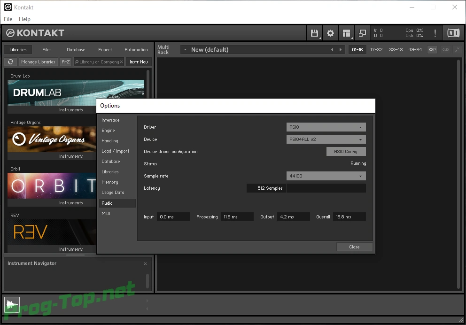
Task: Open Drum Lab Instruments
Action: (71, 110)
